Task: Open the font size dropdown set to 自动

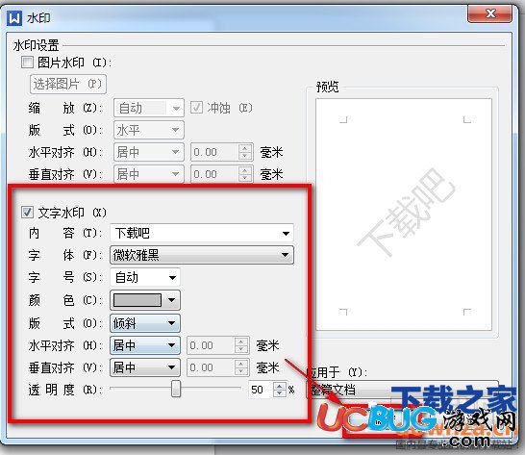Action: (145, 277)
